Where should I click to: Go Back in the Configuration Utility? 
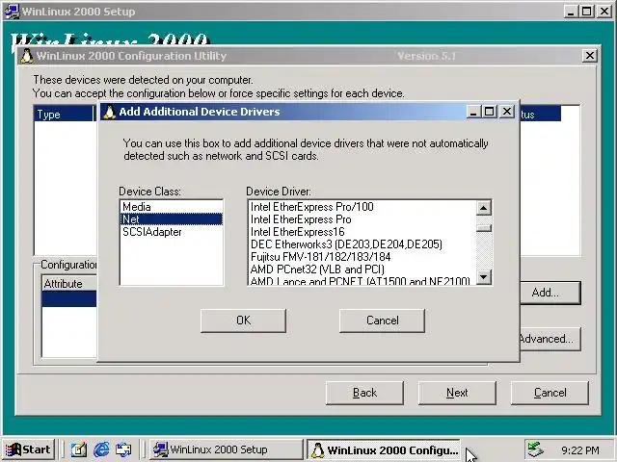click(x=364, y=393)
